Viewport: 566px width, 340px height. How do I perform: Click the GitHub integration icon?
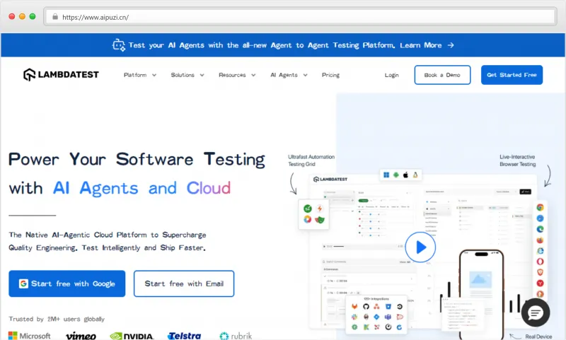tap(366, 306)
